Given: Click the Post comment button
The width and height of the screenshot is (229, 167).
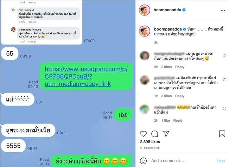Looking at the screenshot, I should (x=221, y=161).
